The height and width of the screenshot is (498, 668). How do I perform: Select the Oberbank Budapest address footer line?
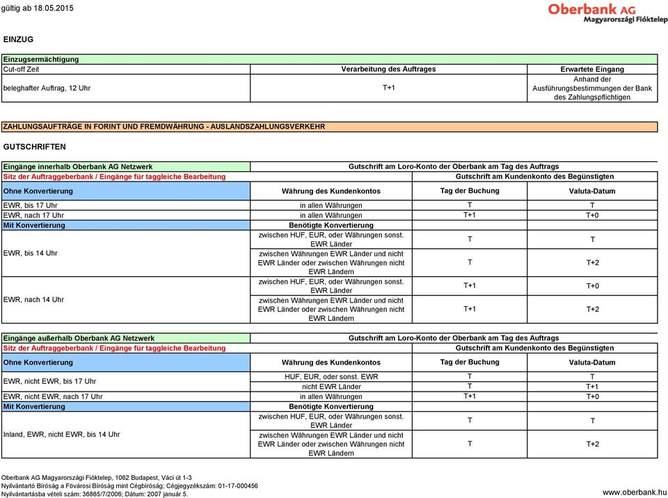click(96, 478)
